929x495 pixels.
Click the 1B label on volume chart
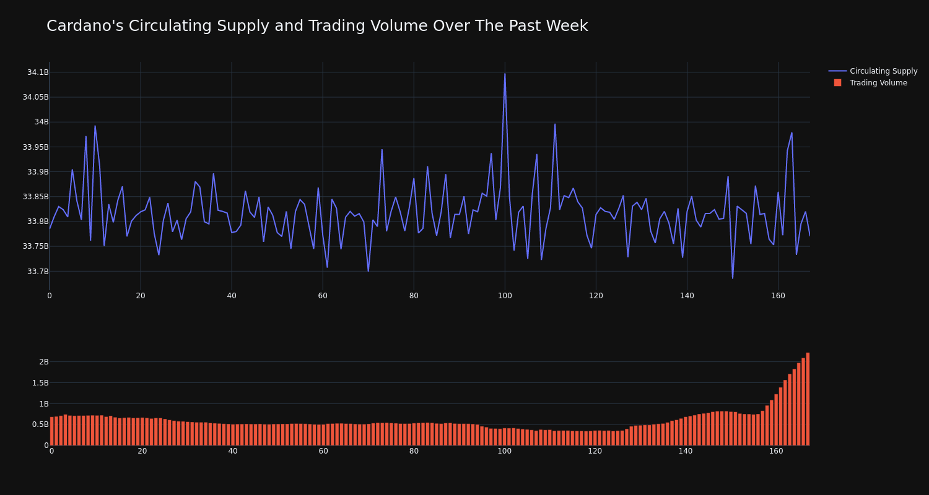coord(43,404)
